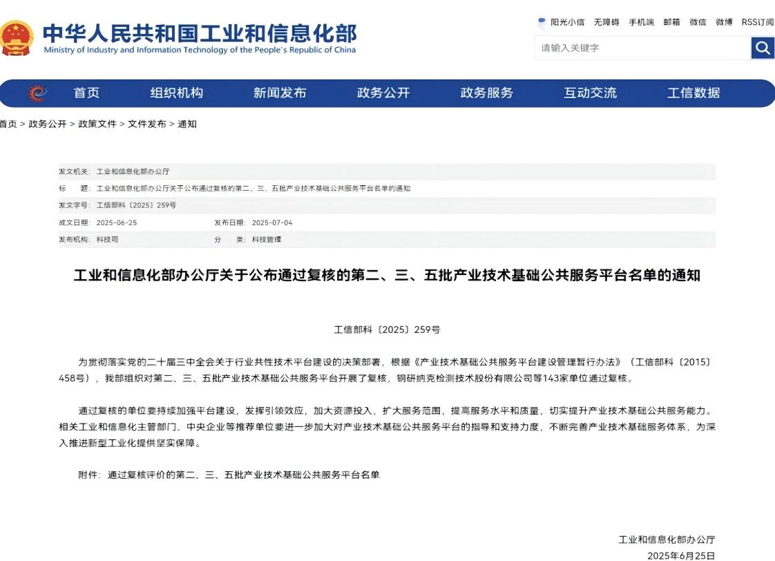775x561 pixels.
Task: Focus the 请输入关键字 search field
Action: pyautogui.click(x=642, y=48)
